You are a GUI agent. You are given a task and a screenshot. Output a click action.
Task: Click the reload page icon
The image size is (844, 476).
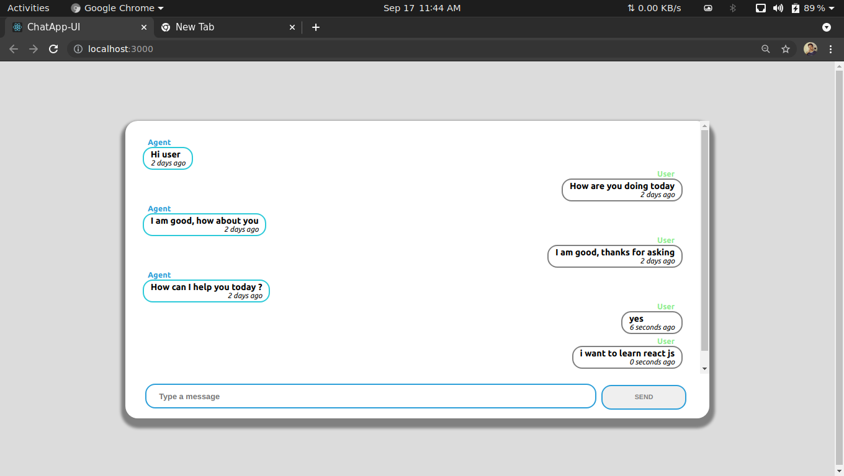[53, 48]
